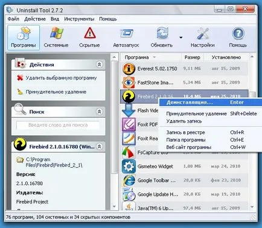Click the Обновить refresh icon
This screenshot has height=228, width=262.
coord(162,33)
